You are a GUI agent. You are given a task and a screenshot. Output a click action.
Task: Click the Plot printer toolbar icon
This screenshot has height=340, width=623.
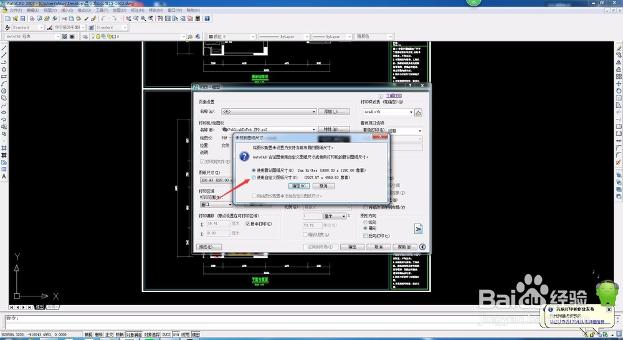click(x=32, y=18)
